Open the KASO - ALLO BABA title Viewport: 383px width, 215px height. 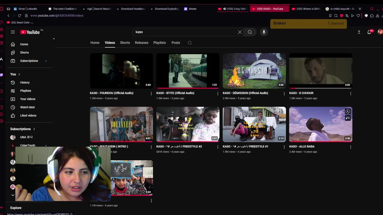[302, 146]
